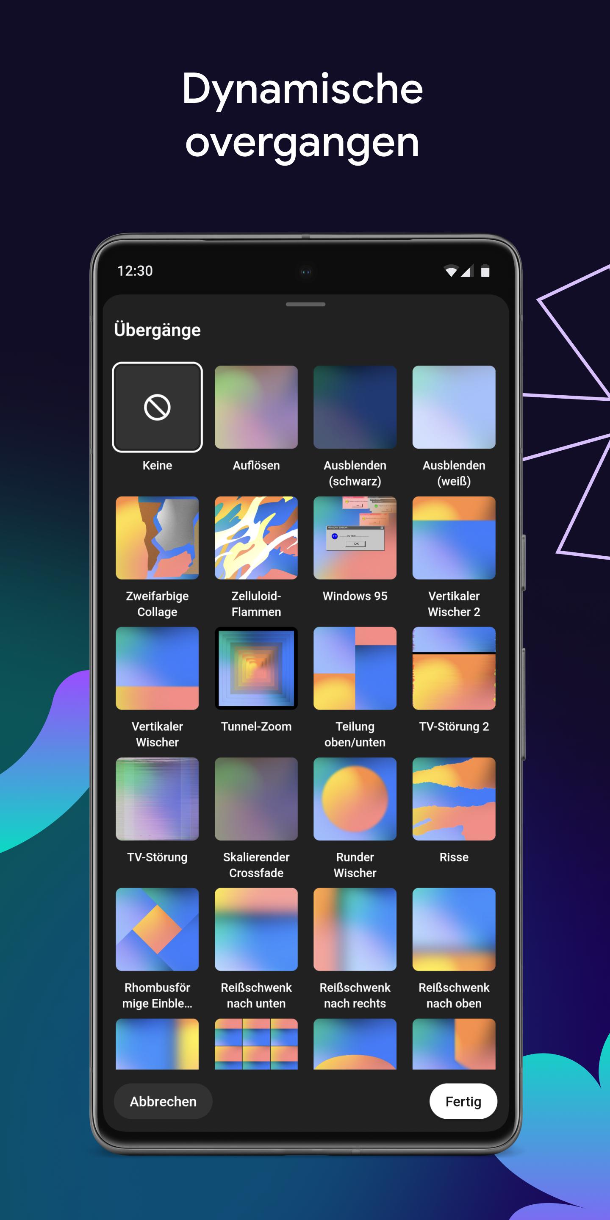Choose the Vertikaler Wischer 2 thumbnail
Image resolution: width=610 pixels, height=1220 pixels.
point(454,538)
